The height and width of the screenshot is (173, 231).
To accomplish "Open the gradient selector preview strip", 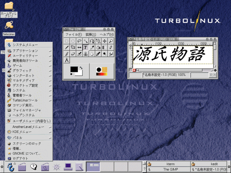I will pos(101,74).
